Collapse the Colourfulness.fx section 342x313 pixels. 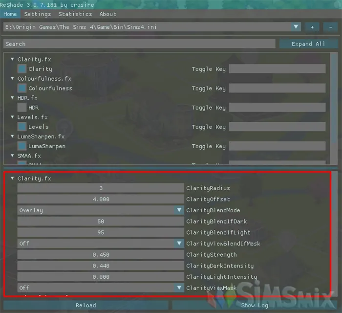12,78
